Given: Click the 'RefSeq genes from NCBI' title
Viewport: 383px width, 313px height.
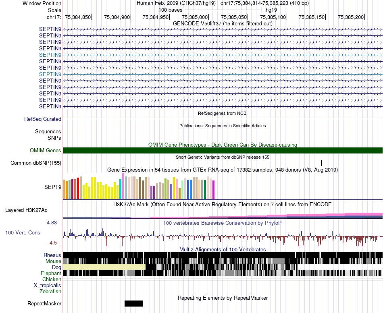Looking at the screenshot, I should coord(223,113).
